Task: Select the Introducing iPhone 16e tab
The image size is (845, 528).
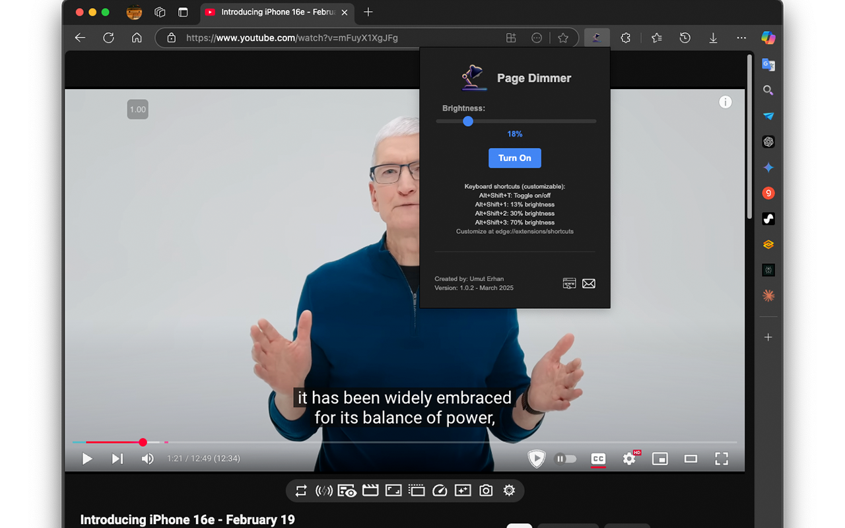Action: pyautogui.click(x=277, y=12)
